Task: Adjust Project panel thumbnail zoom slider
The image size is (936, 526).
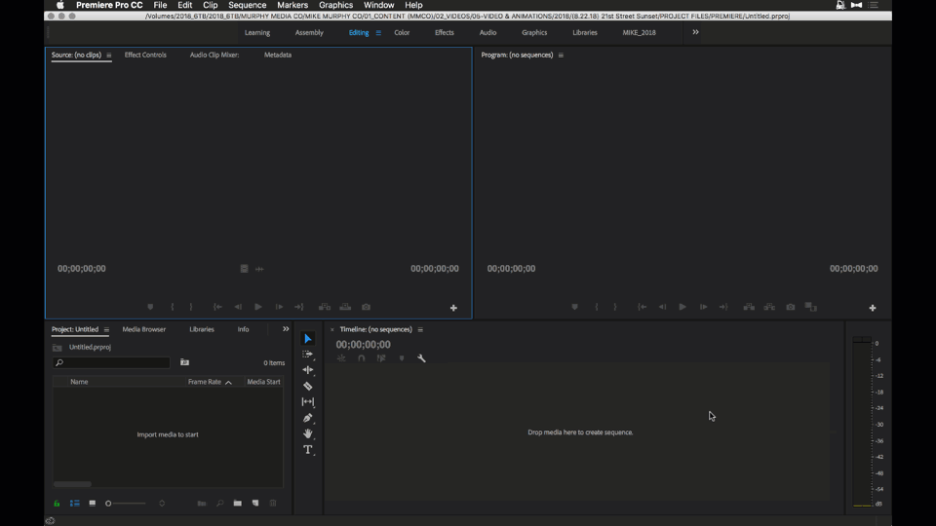Action: (126, 504)
